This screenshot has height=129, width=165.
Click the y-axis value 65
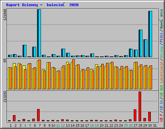pyautogui.click(x=5, y=60)
